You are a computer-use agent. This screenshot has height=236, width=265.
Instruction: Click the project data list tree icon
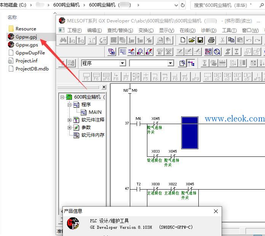(x=191, y=63)
